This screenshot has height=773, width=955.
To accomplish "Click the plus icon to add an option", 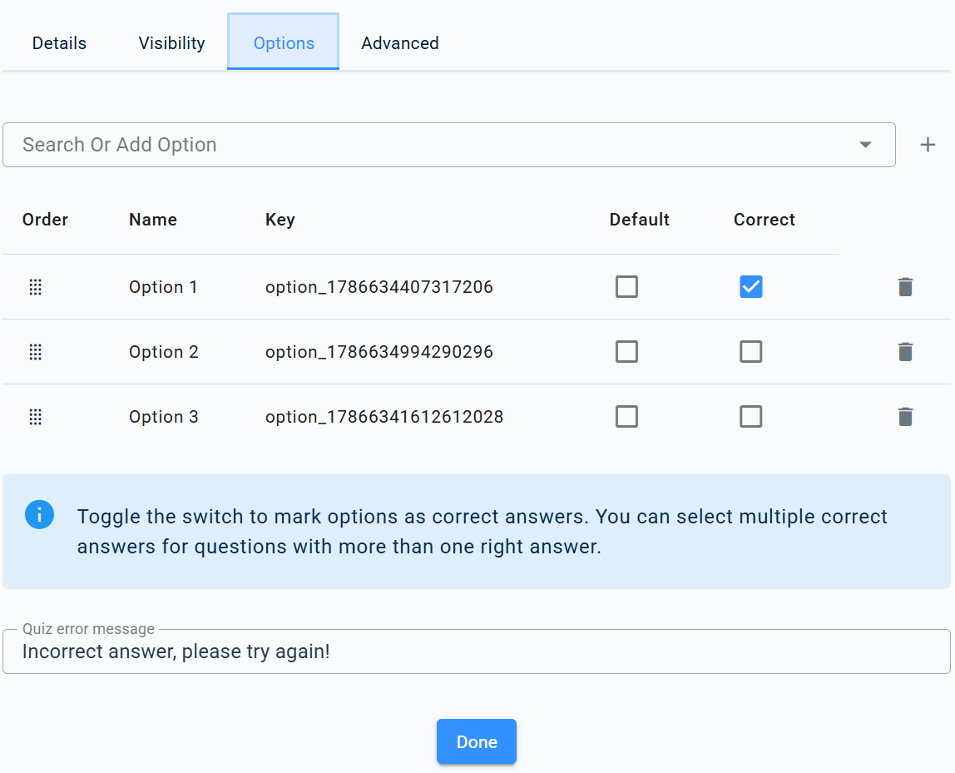I will (928, 145).
